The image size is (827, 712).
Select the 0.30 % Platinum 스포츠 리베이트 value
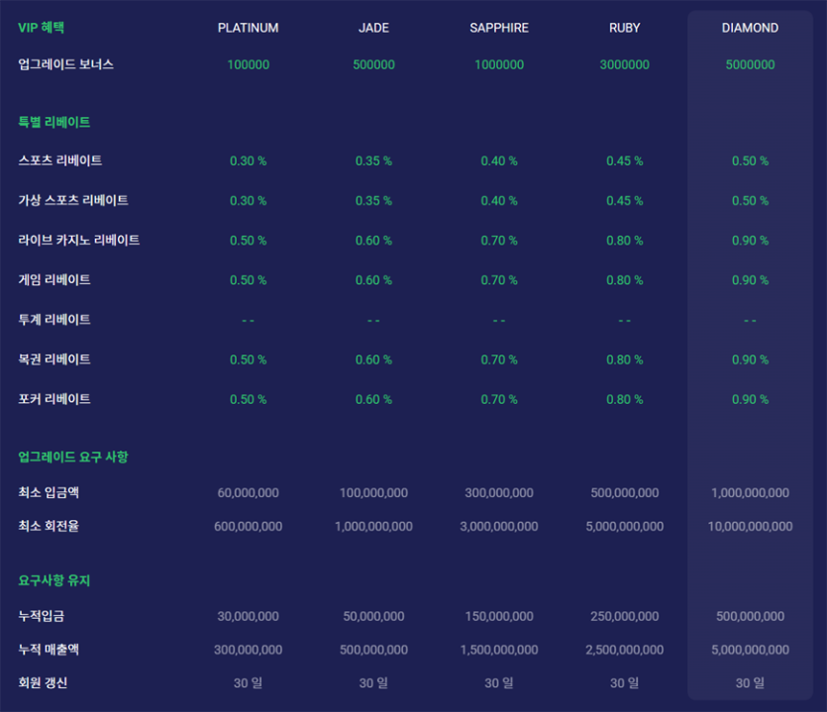click(248, 161)
